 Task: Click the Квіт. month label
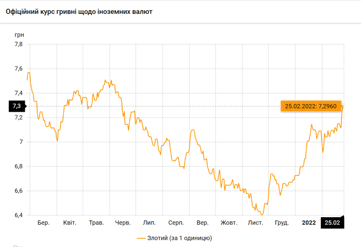tap(70, 223)
